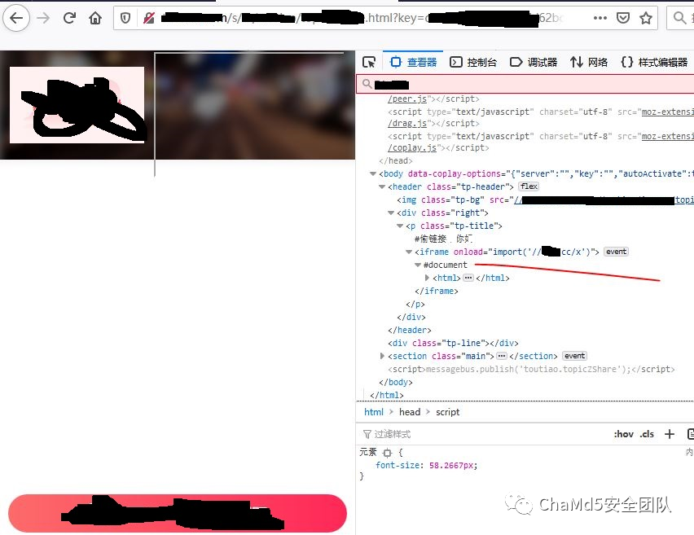The height and width of the screenshot is (535, 694).
Task: Open the page actions ellipsis menu
Action: tap(600, 18)
